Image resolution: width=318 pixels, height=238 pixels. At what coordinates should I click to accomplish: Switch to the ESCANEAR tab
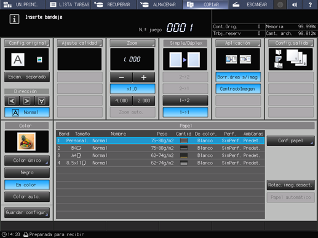tap(251, 4)
